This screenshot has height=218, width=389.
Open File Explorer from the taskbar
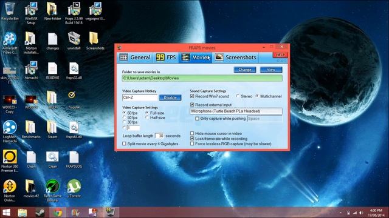coord(22,213)
